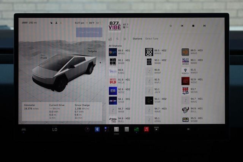Open the station search magnifier icon
This screenshot has height=162, width=243.
click(117, 39)
